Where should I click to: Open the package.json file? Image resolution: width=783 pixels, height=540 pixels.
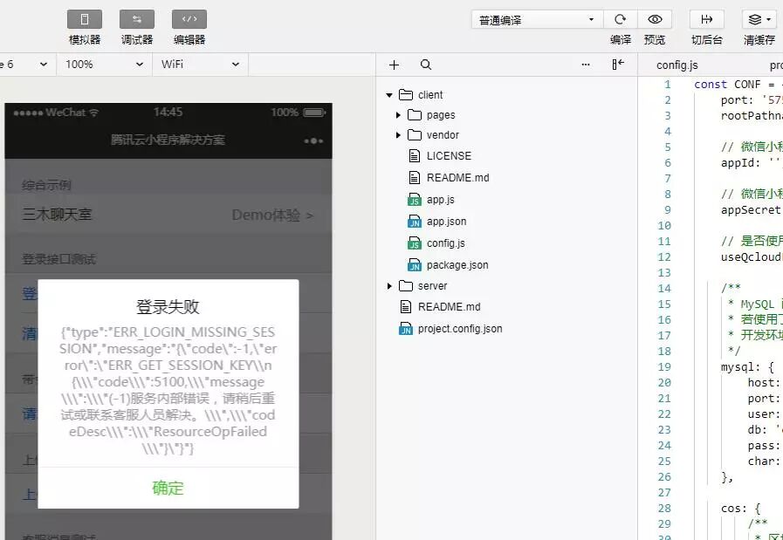pyautogui.click(x=457, y=265)
